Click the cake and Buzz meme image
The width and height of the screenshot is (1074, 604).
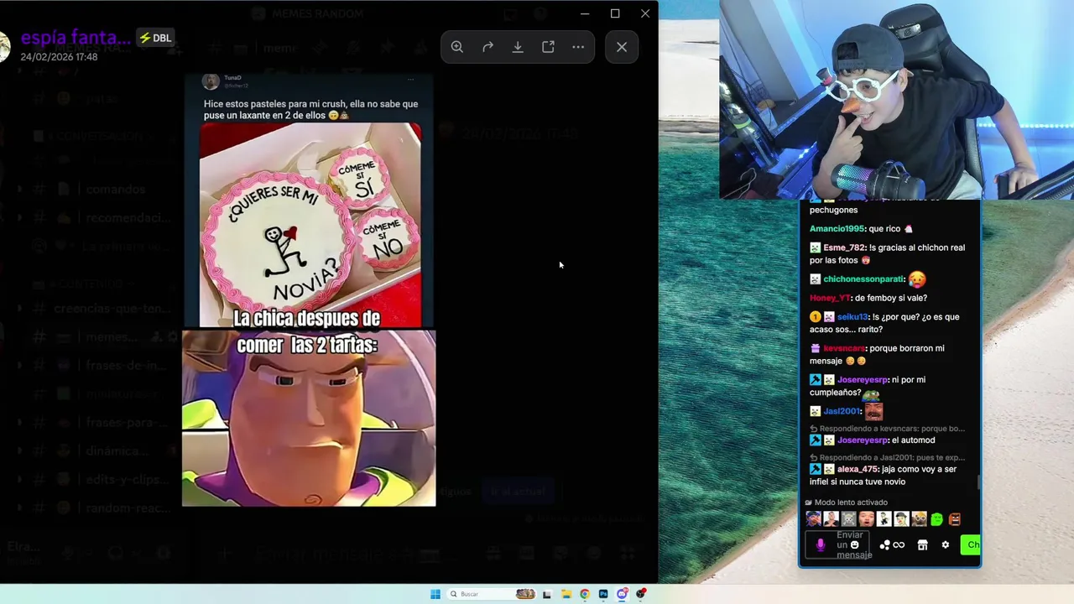click(x=309, y=289)
